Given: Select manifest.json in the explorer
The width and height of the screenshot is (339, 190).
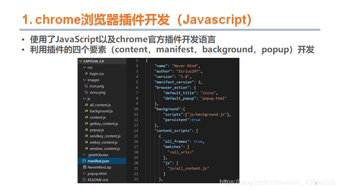Looking at the screenshot, I should [x=102, y=161].
